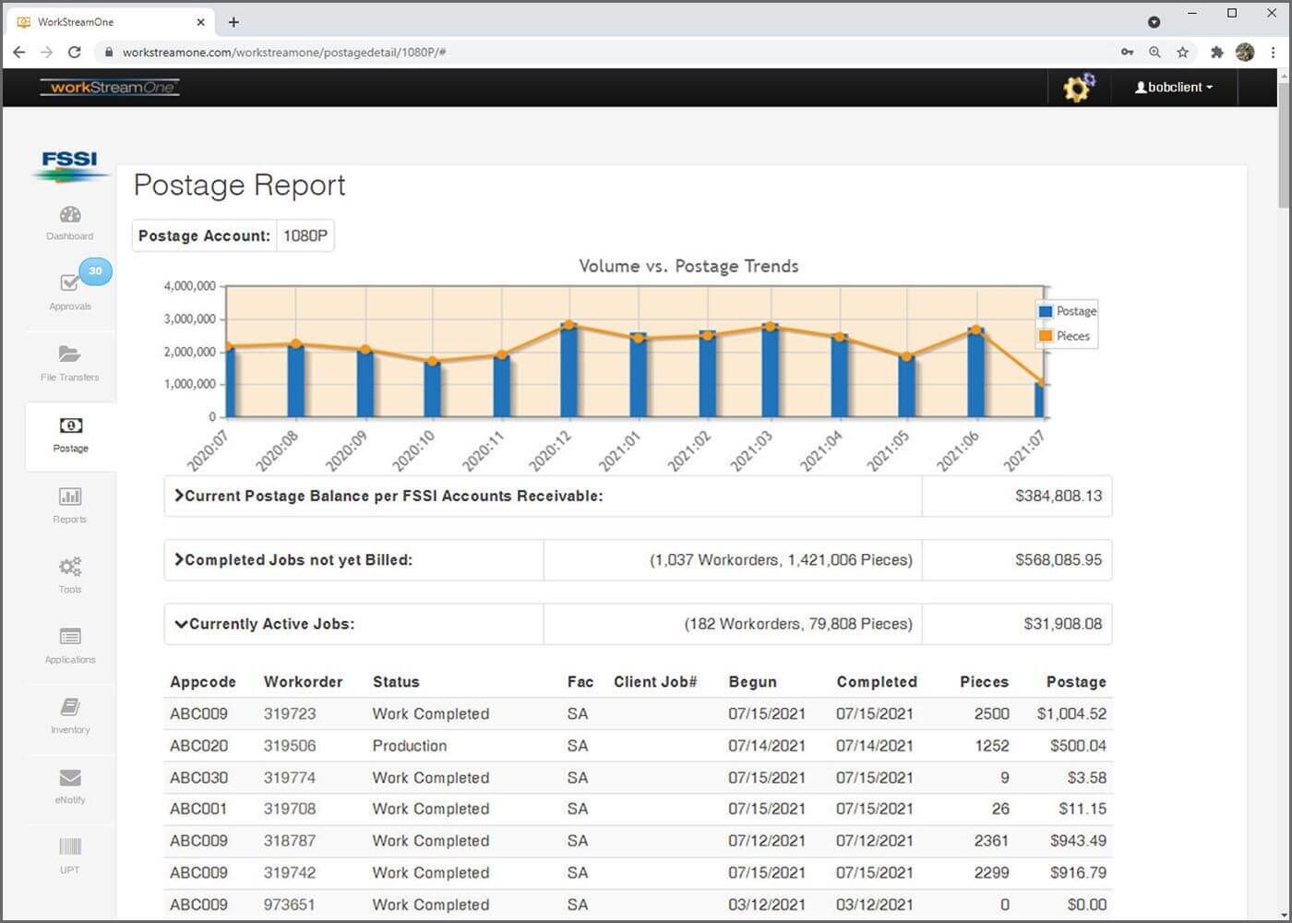The height and width of the screenshot is (923, 1292).
Task: Switch to the WorkStreamOne browser tab
Action: [102, 21]
